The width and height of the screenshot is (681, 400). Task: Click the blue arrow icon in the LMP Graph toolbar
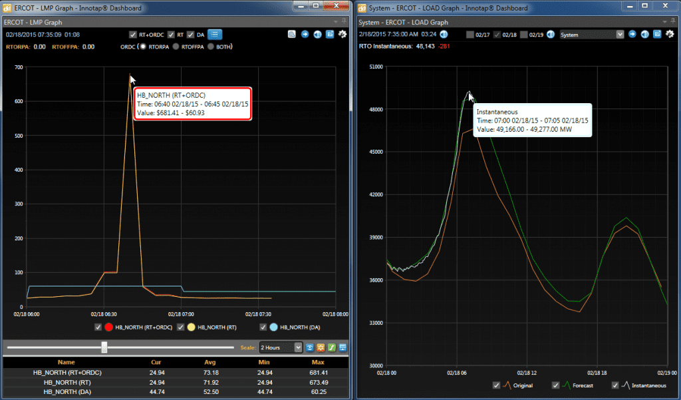[x=305, y=35]
